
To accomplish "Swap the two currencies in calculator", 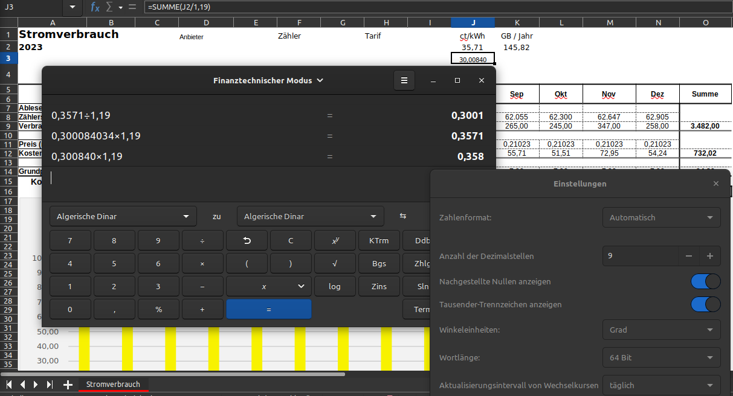I will click(x=403, y=216).
